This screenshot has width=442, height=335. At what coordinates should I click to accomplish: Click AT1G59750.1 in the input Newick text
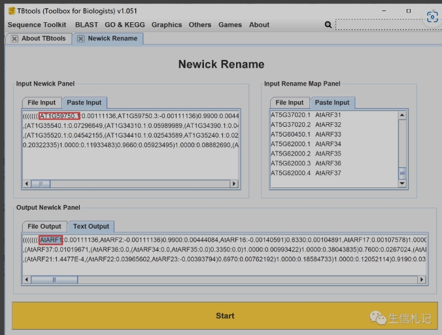[x=59, y=116]
